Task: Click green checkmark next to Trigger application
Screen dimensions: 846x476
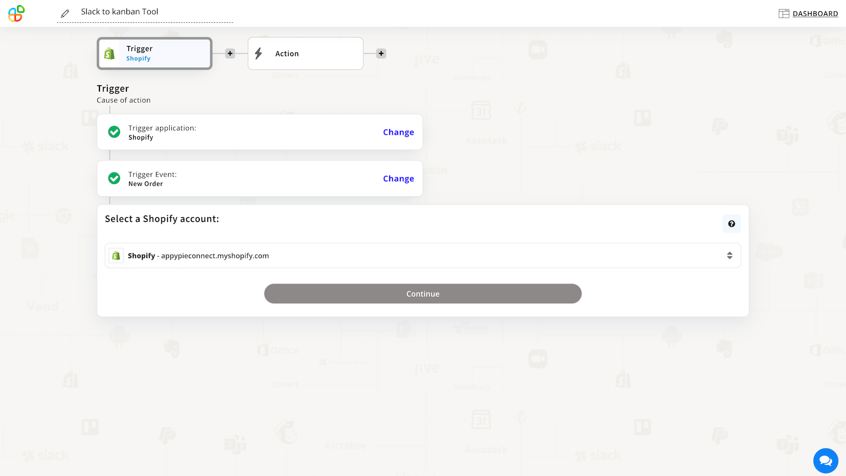Action: (x=114, y=132)
